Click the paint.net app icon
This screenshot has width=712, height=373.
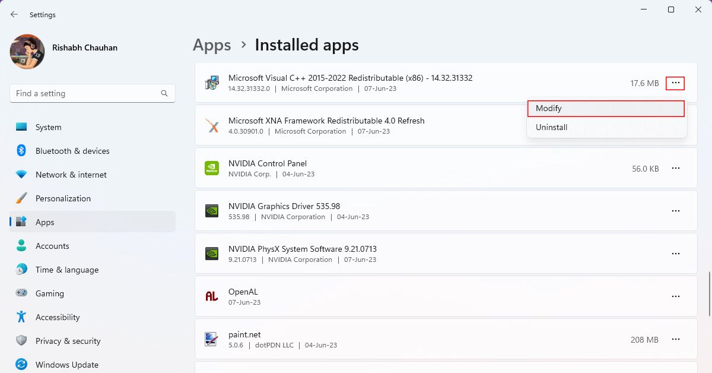[211, 339]
